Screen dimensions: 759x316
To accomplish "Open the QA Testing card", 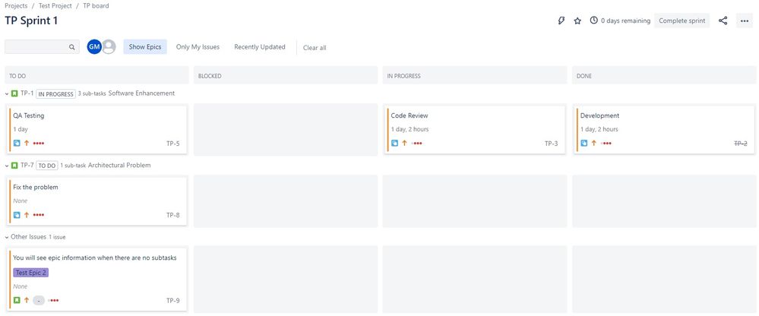I will tap(96, 129).
